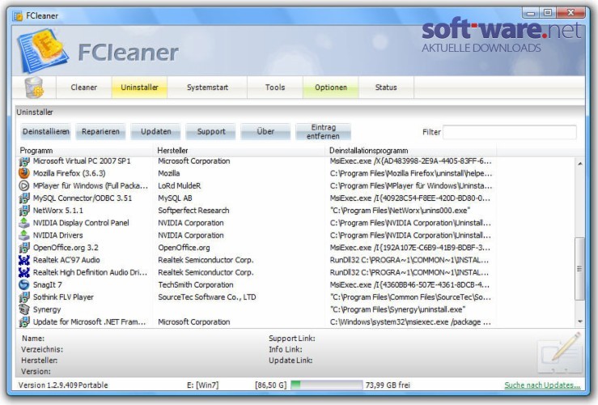Select the Mozilla Firefox icon

(24, 173)
